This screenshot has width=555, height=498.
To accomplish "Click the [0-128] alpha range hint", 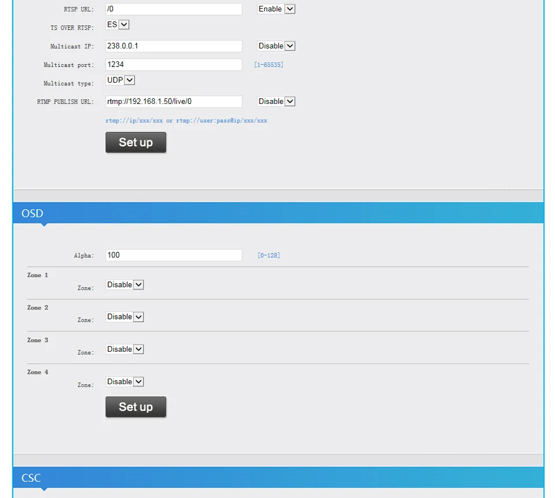I will [269, 255].
